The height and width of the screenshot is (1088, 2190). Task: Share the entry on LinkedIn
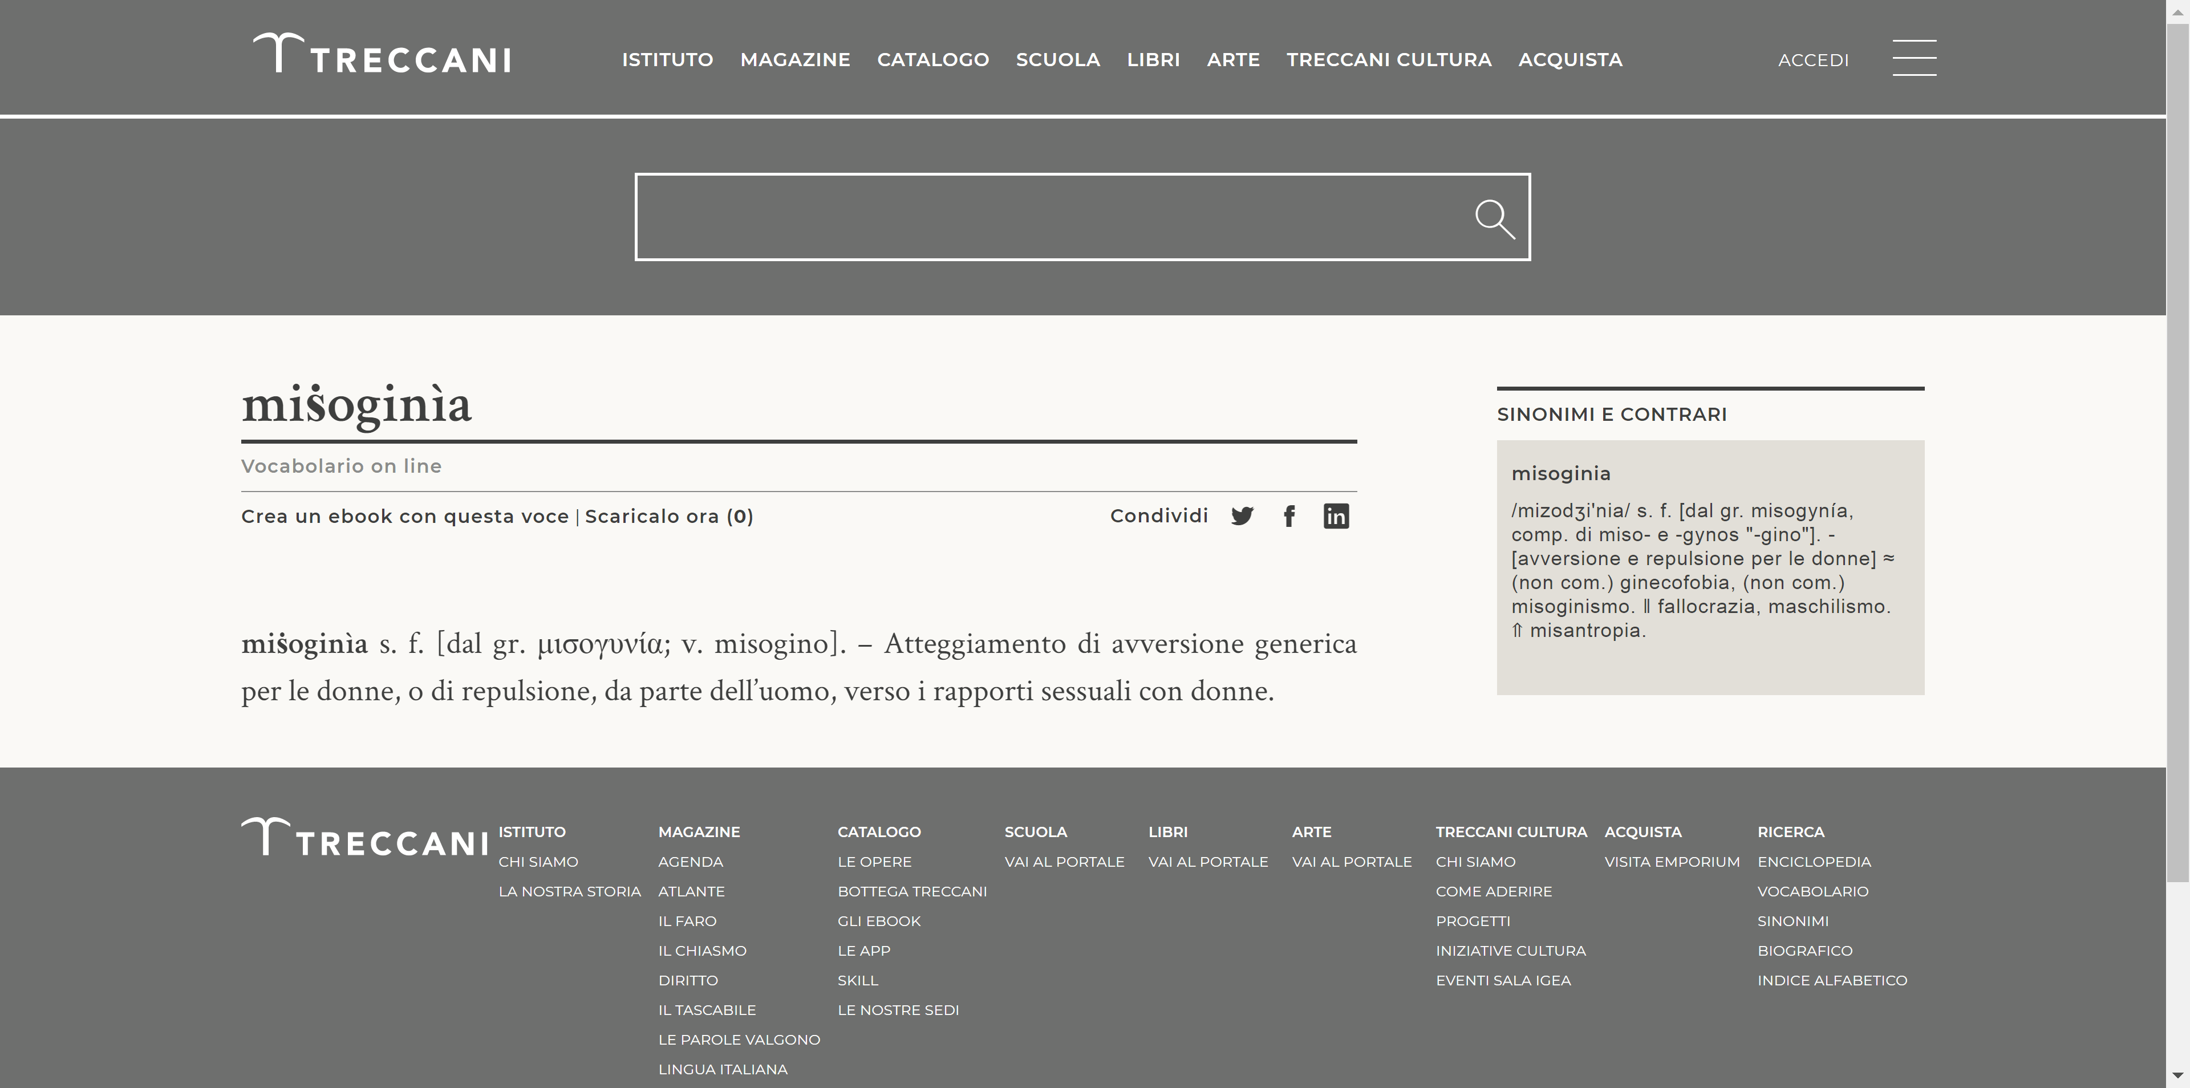(x=1336, y=516)
